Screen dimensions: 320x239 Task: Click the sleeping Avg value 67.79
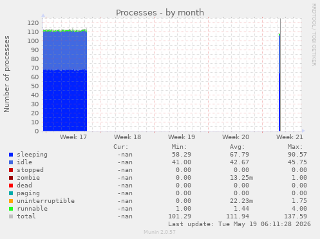point(240,155)
